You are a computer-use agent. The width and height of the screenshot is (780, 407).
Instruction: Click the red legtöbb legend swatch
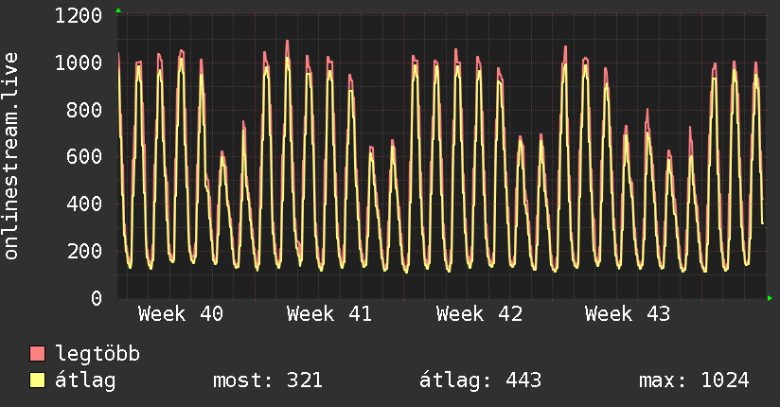click(x=38, y=354)
